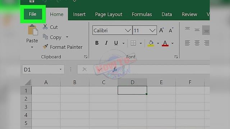230x129 pixels.
Task: Select row 2 header
Action: point(26,99)
